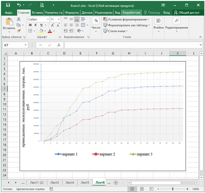Expand the Name Box K7 dropdown

click(x=26, y=45)
